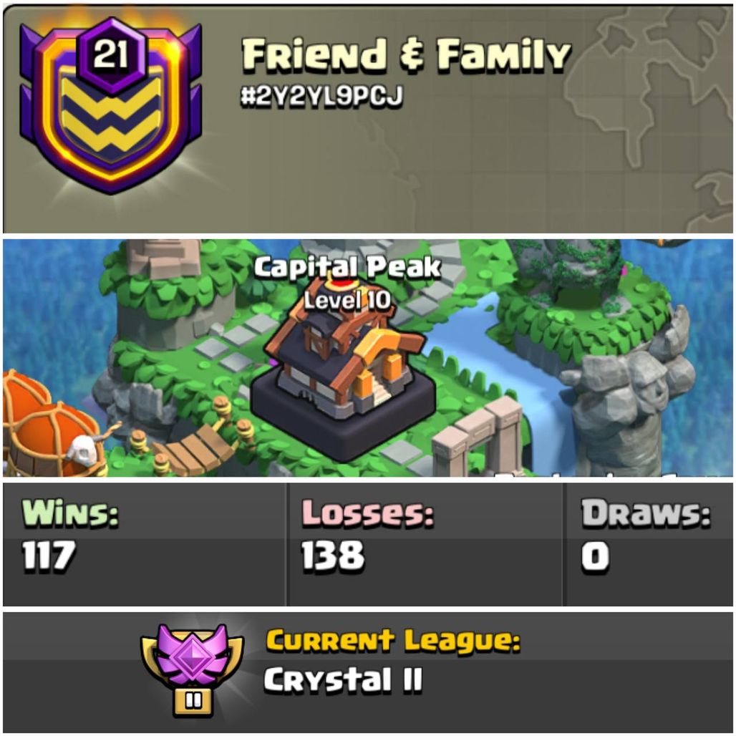Click the Friend & Family clan name

406,55
